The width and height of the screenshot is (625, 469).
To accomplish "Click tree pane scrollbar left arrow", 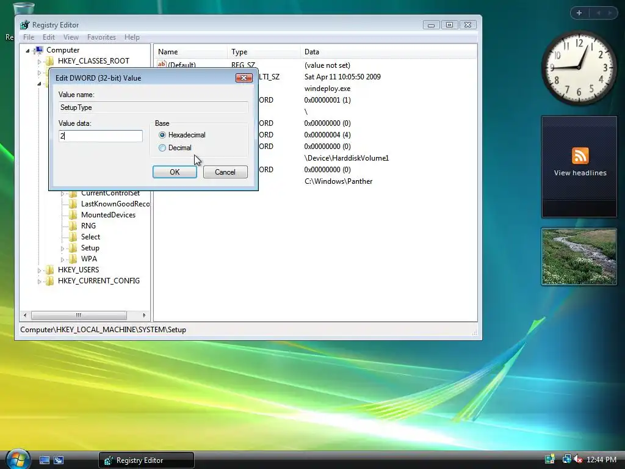I will pos(25,316).
